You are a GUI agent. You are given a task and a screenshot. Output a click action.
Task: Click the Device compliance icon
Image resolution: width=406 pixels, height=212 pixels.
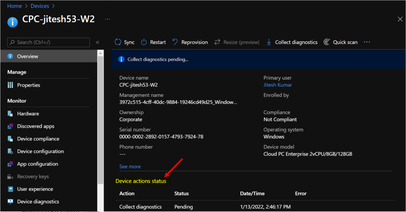coord(10,139)
